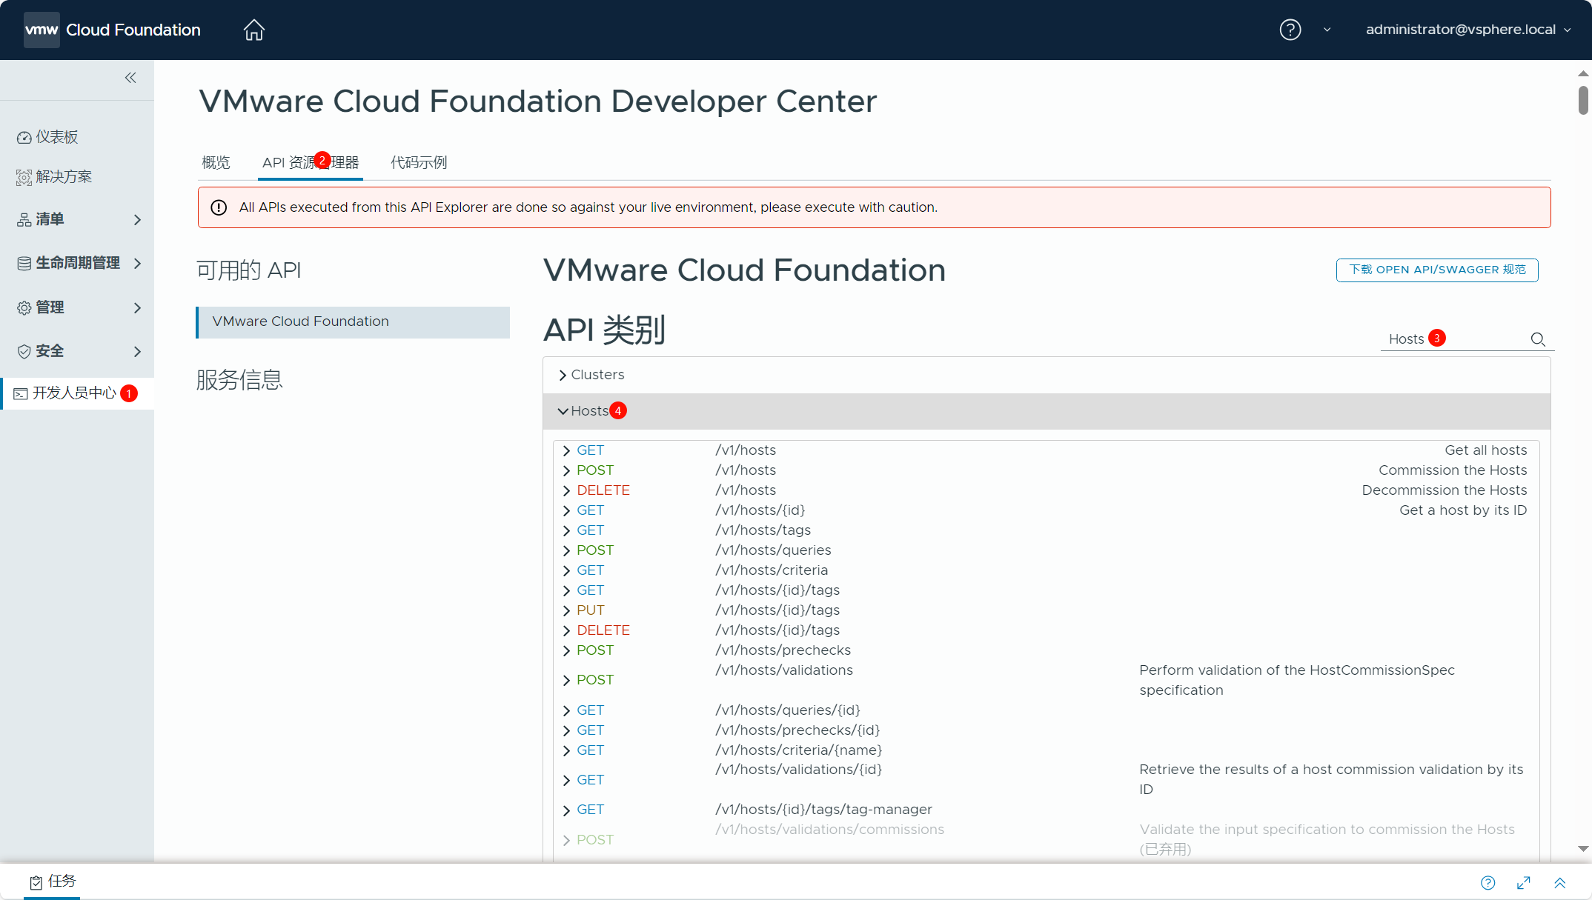Switch to the 代码示例 tab
This screenshot has height=900, width=1592.
pos(419,162)
